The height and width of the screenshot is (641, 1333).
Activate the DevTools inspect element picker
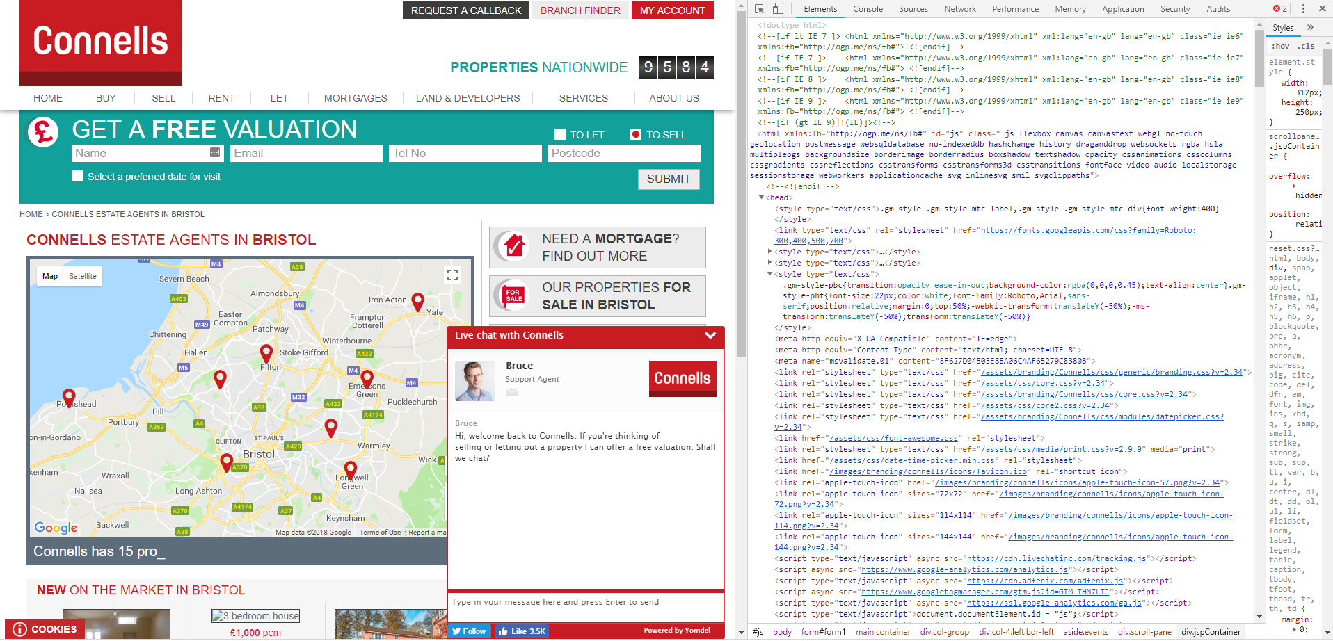pos(759,9)
